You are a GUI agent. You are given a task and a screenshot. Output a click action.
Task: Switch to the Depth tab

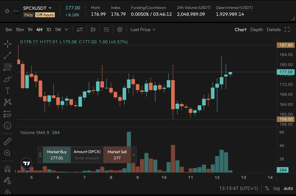256,30
